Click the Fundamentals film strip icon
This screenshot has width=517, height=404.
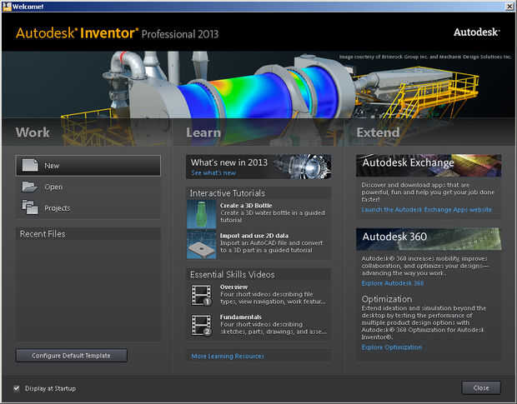(202, 325)
